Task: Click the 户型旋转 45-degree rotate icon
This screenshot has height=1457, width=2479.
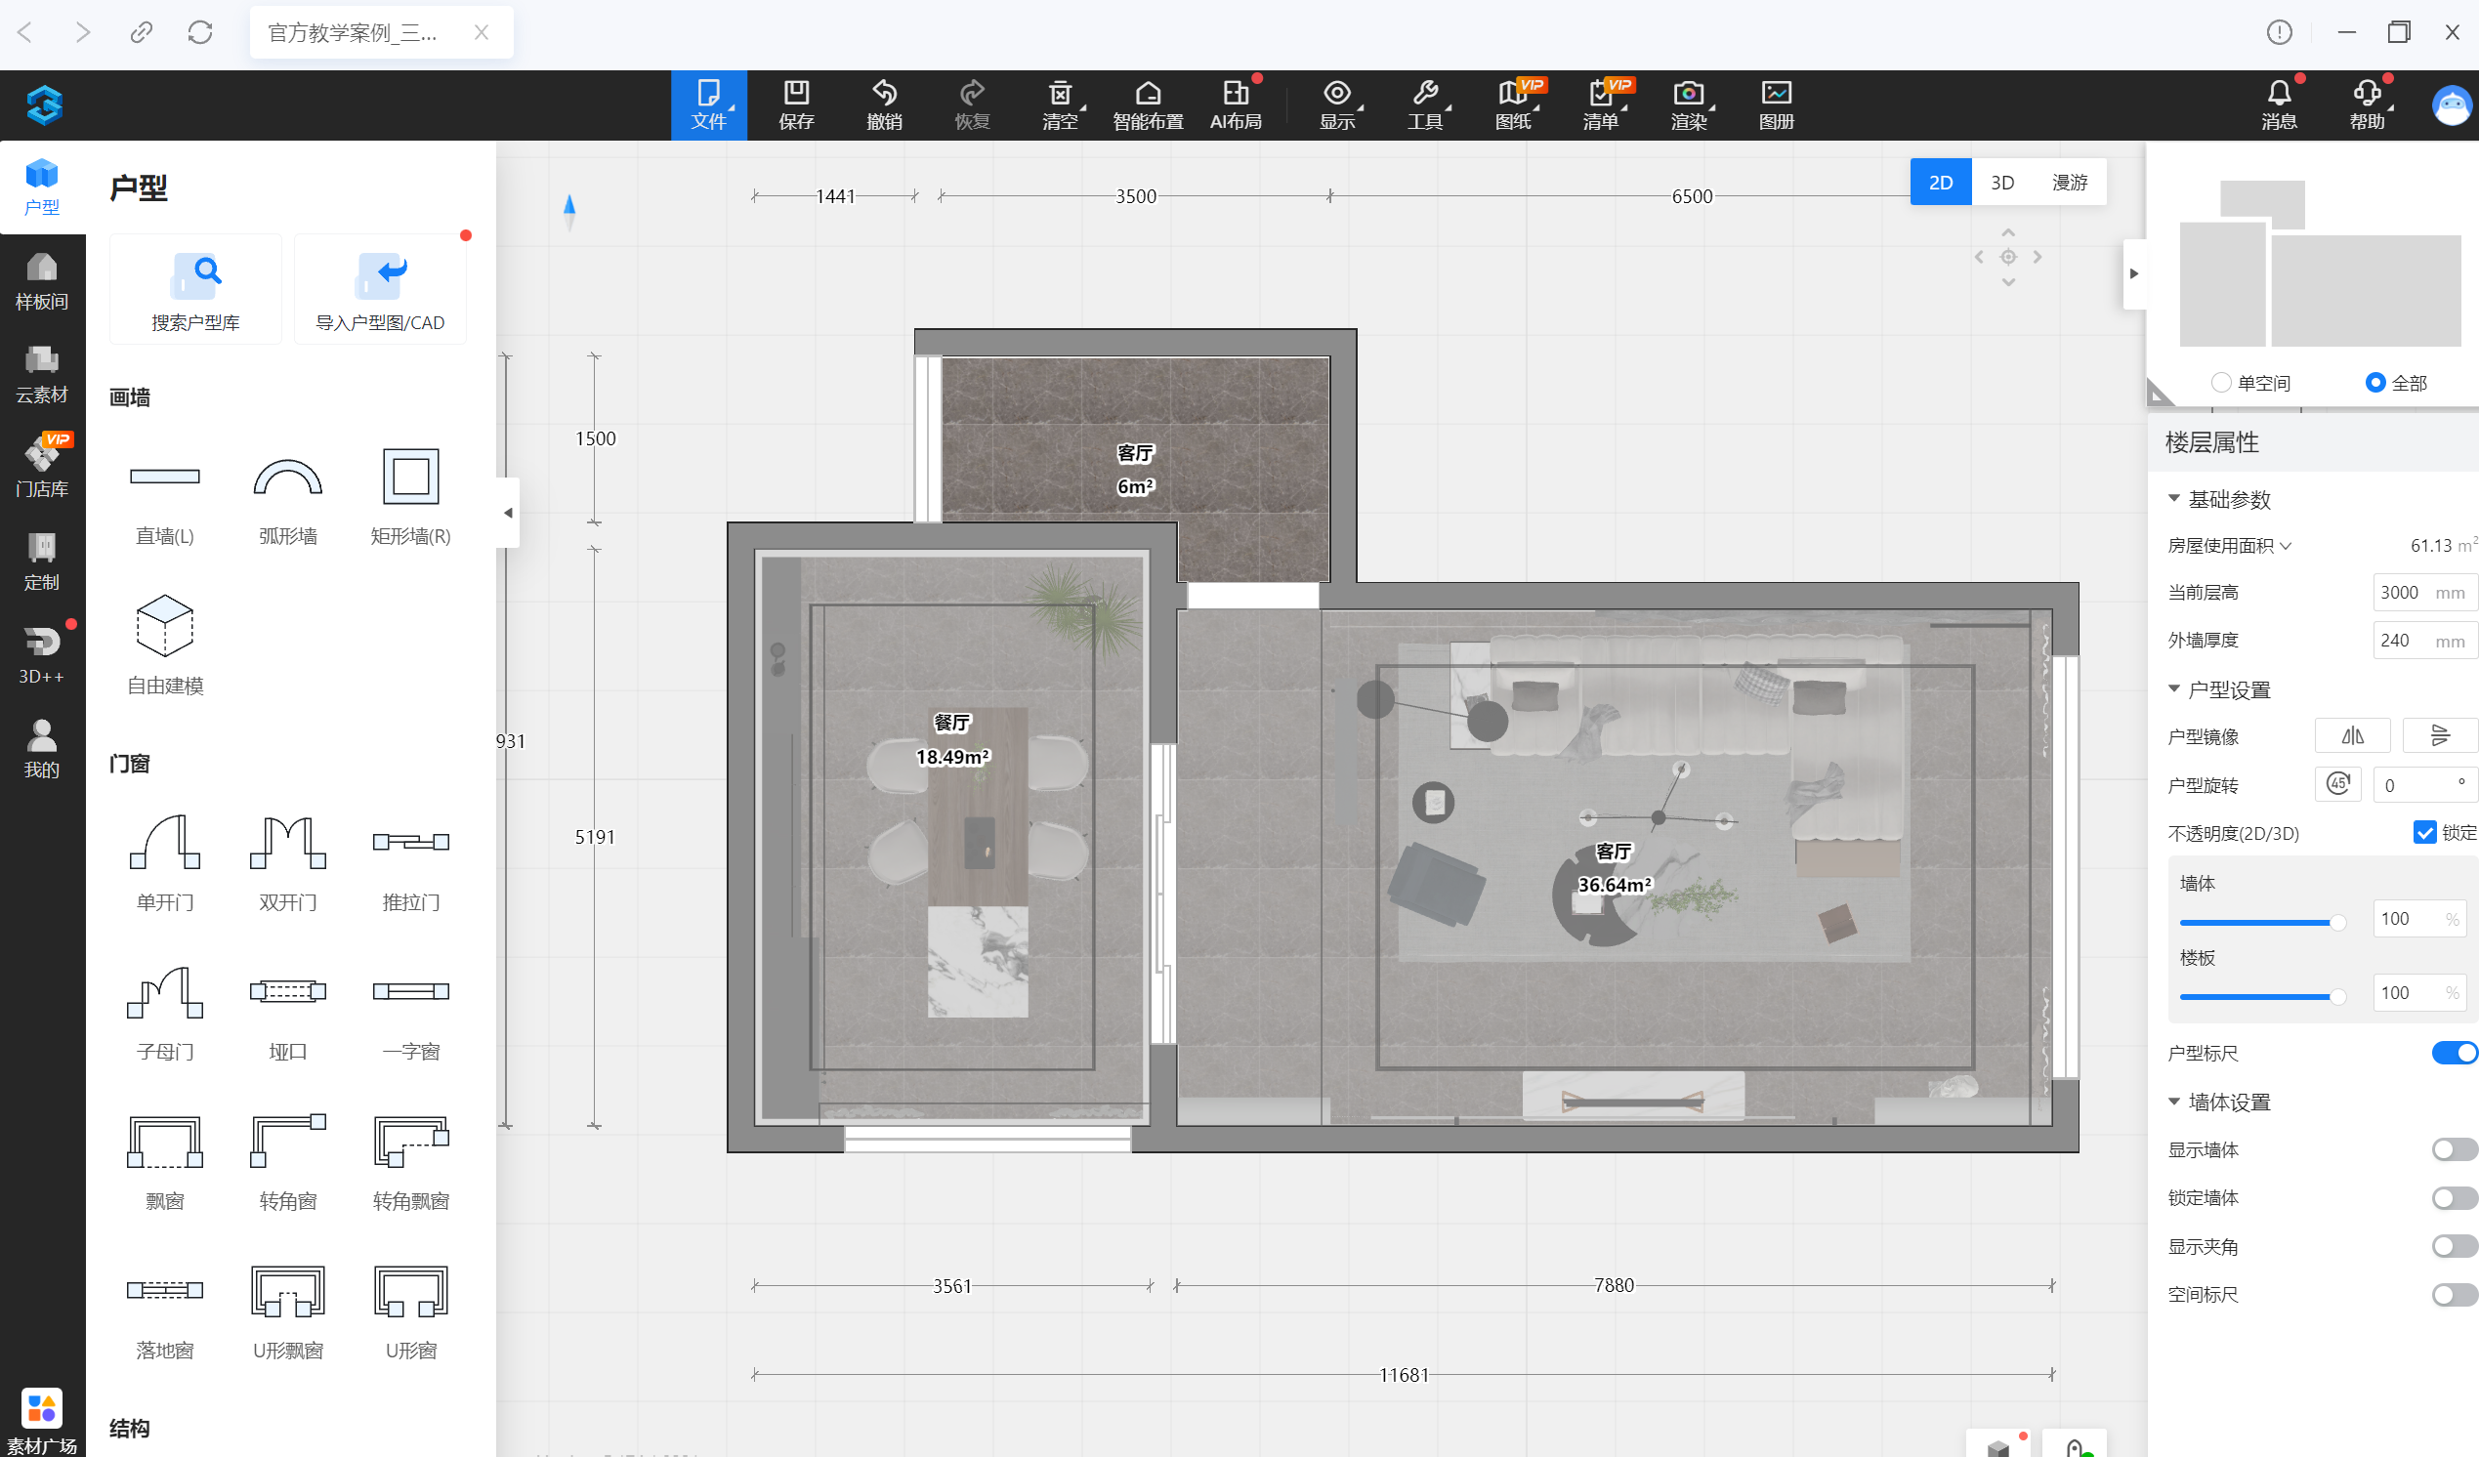Action: click(2337, 784)
